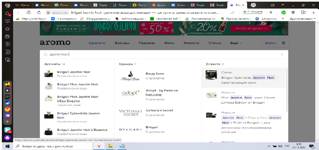319x150 pixels.
Task: Click the aromo logo
Action: pyautogui.click(x=55, y=43)
